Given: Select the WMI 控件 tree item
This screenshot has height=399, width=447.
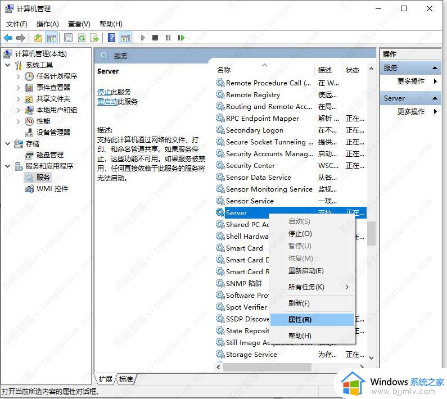Looking at the screenshot, I should (52, 189).
